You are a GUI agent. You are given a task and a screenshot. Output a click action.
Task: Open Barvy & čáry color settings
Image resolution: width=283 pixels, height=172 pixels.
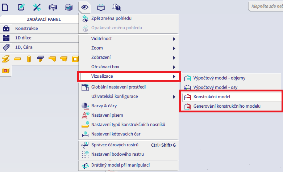pyautogui.click(x=104, y=106)
